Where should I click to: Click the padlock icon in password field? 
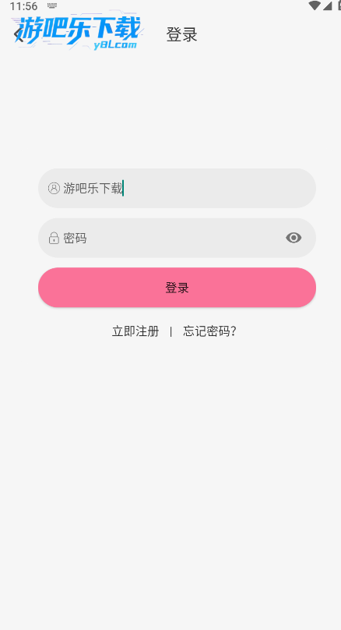click(54, 238)
